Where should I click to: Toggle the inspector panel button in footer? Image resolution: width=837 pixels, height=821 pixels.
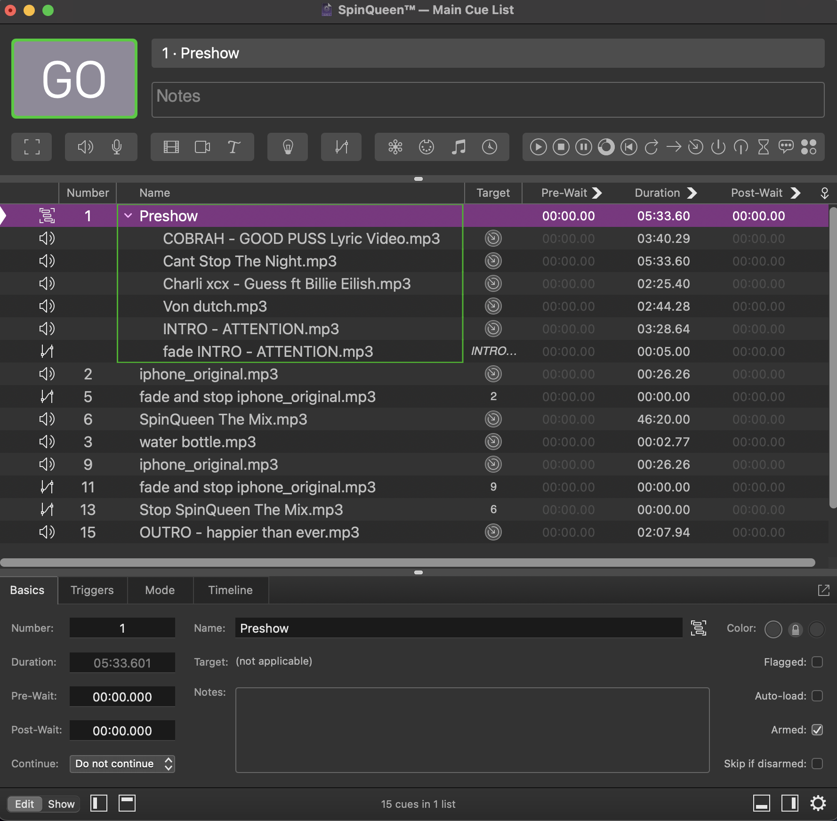tap(761, 803)
